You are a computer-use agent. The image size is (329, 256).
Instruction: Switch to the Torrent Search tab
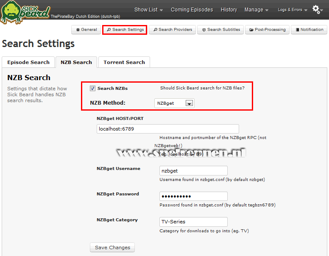(x=124, y=62)
